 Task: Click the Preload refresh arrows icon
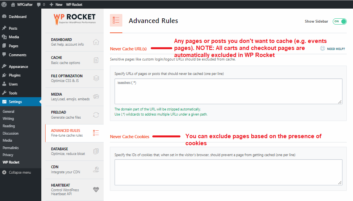point(96,115)
